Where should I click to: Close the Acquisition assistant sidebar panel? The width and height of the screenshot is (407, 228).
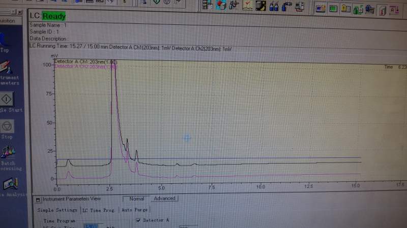click(x=20, y=12)
